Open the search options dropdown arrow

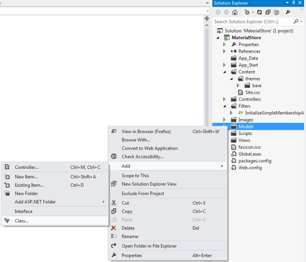(x=301, y=22)
